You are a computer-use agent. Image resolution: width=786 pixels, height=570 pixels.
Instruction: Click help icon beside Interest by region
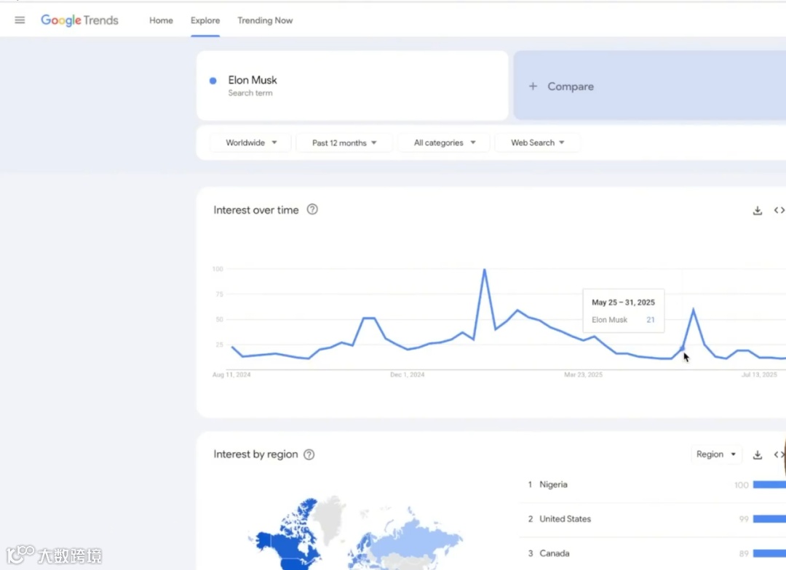pyautogui.click(x=309, y=454)
